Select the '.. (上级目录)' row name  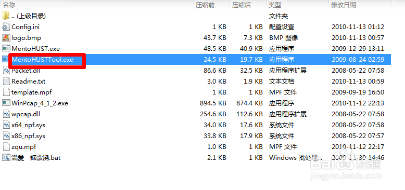point(29,16)
